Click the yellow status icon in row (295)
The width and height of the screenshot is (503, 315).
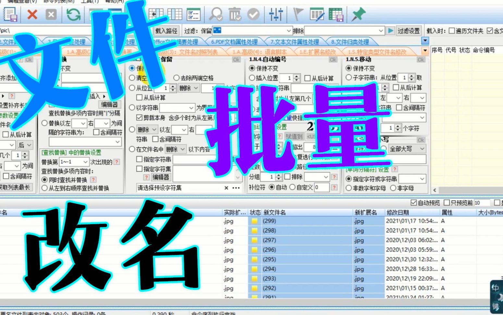254,259
